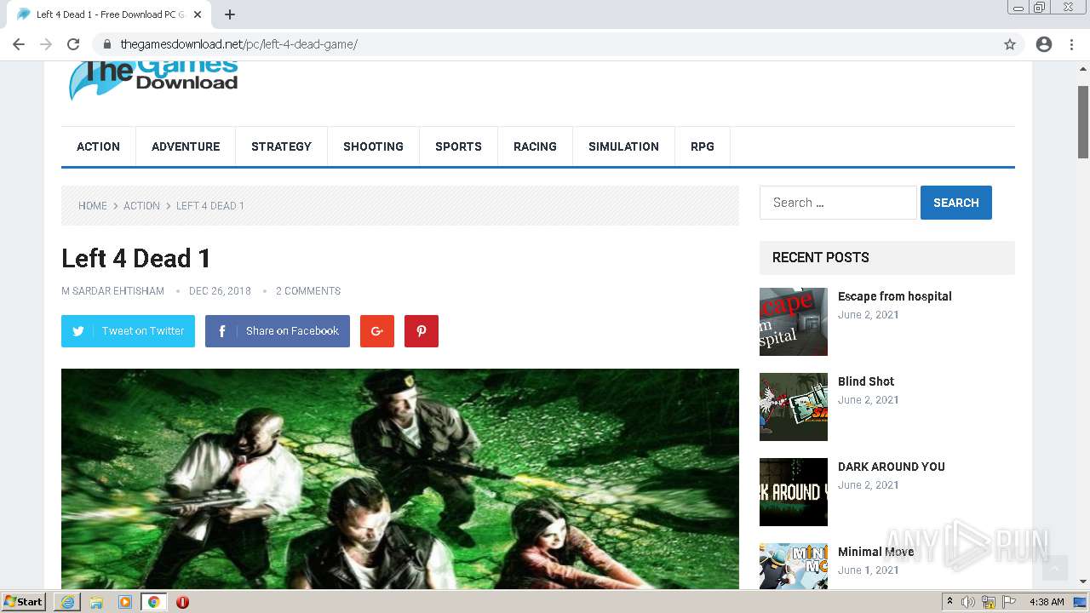Go to HOME in the breadcrumb
Viewport: 1090px width, 613px height.
(93, 206)
